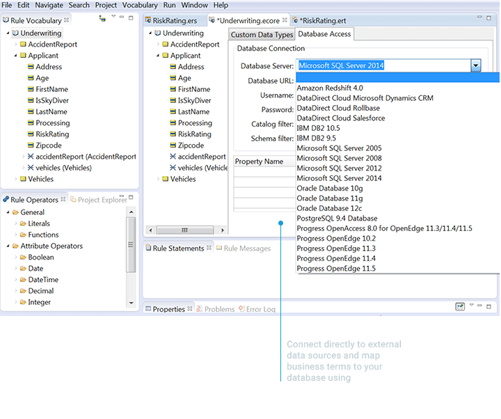Select the Custom Data Types tab

click(x=262, y=35)
